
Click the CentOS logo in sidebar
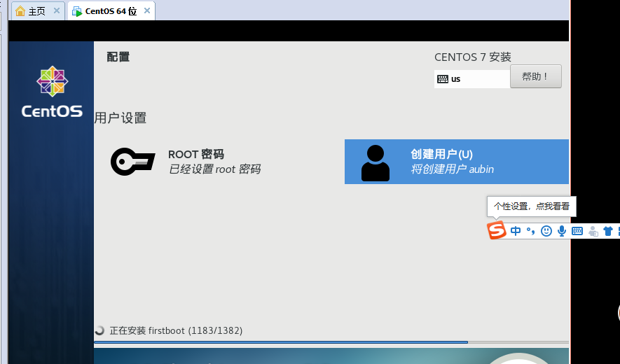point(53,92)
